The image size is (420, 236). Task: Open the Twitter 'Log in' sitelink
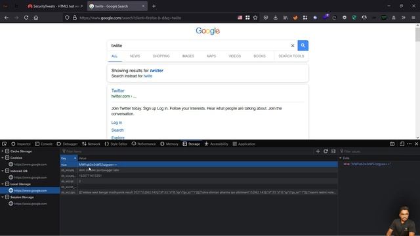(x=117, y=123)
